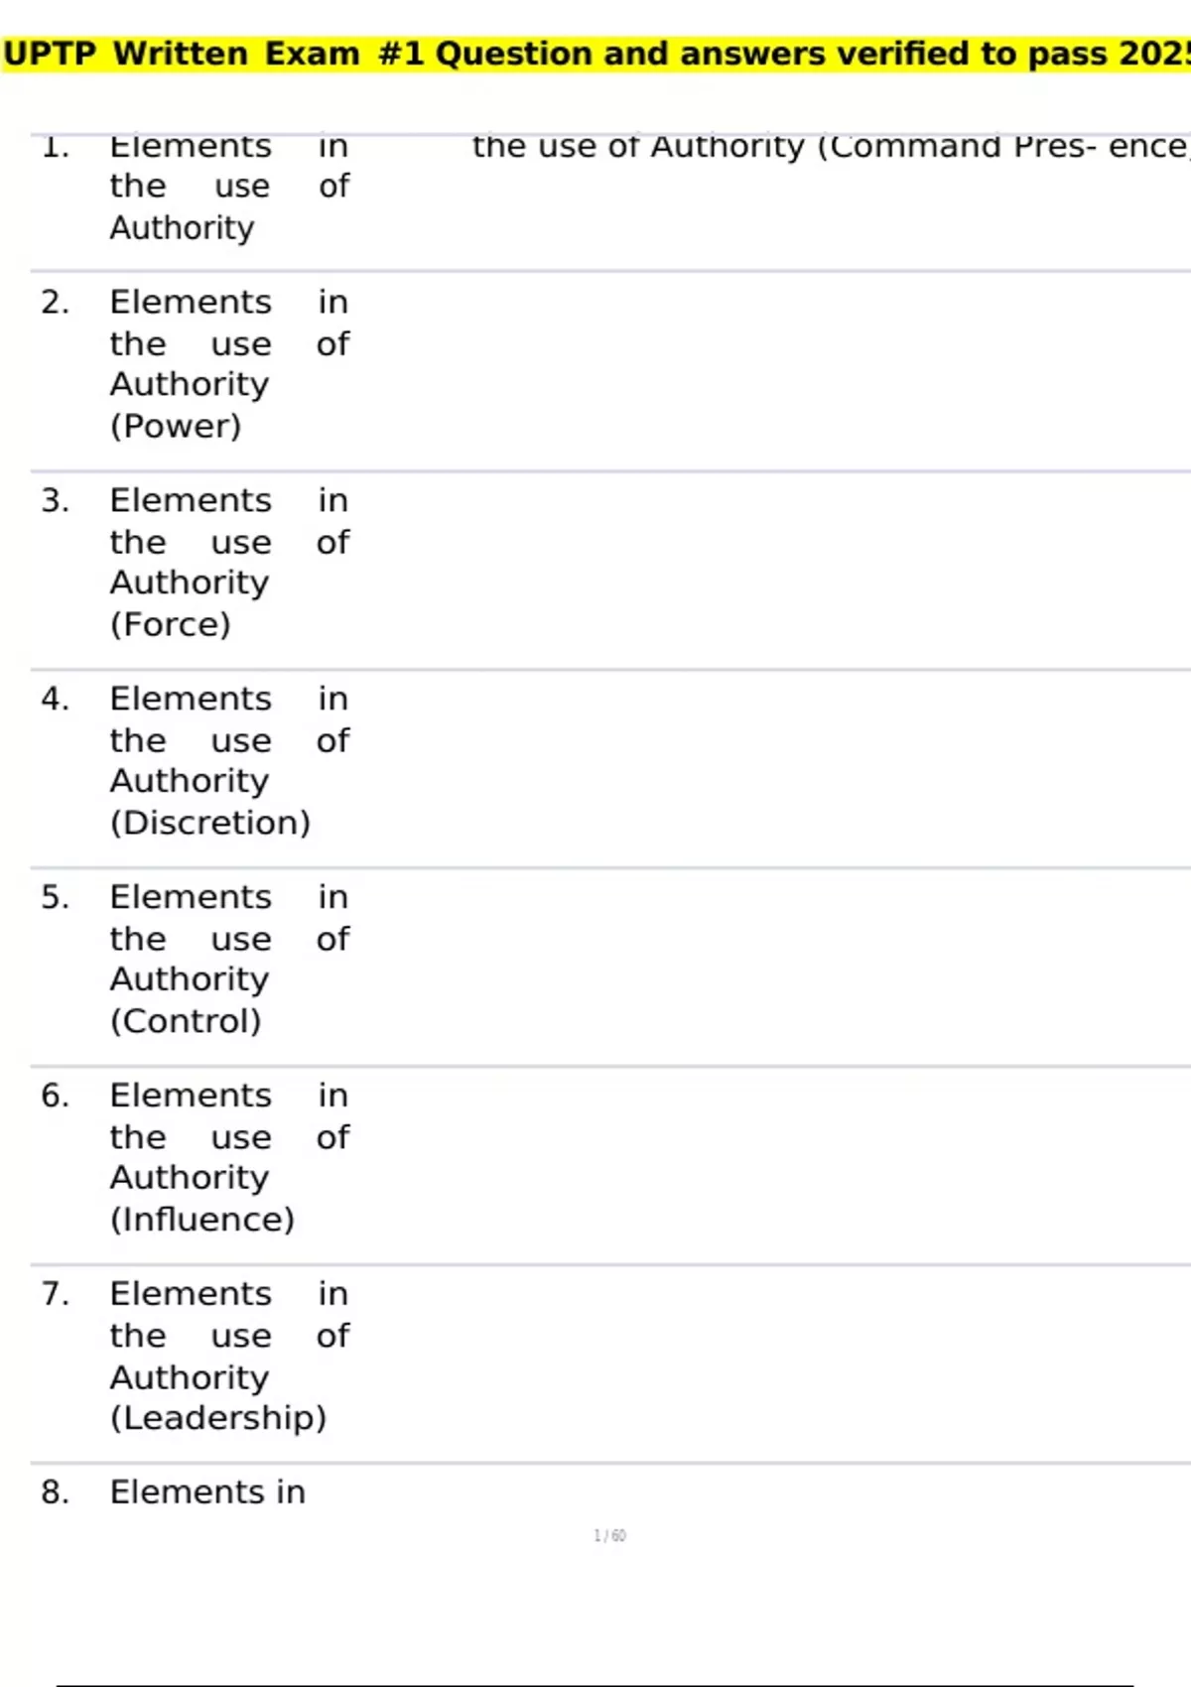Click the number 2. list marker
This screenshot has width=1191, height=1687.
(x=55, y=302)
